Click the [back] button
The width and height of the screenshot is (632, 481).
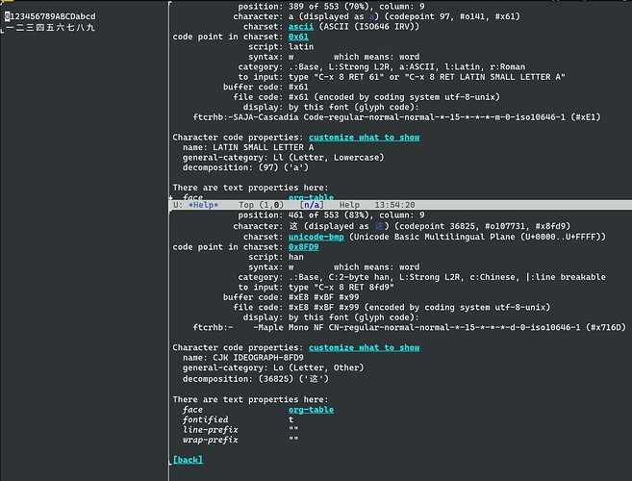click(188, 460)
